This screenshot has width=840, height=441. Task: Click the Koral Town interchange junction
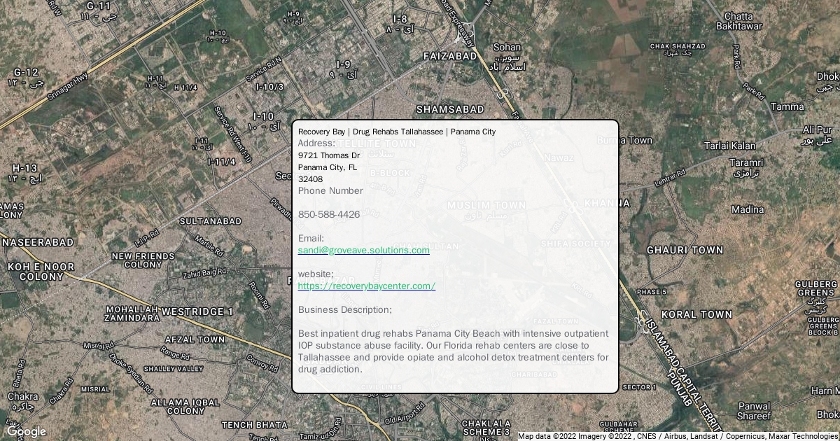point(641,320)
